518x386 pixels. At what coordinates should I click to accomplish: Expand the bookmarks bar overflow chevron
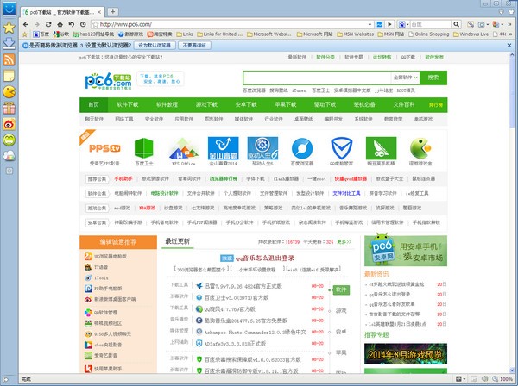(x=511, y=34)
